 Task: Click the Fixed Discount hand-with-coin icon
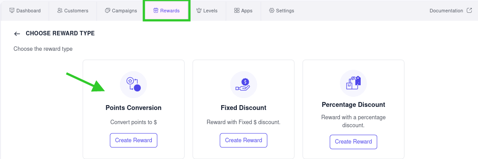(243, 84)
